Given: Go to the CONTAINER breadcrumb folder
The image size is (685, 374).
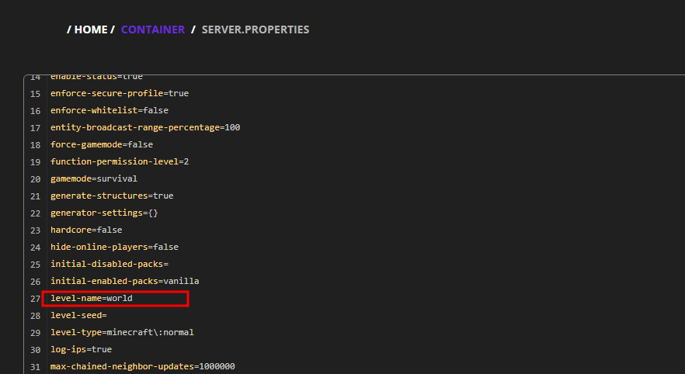Looking at the screenshot, I should pos(153,29).
